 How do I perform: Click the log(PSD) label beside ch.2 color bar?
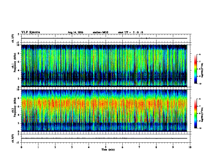(202, 115)
